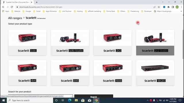The image size is (184, 103).
Task: Open the Chrome profile avatar
Action: point(177,7)
